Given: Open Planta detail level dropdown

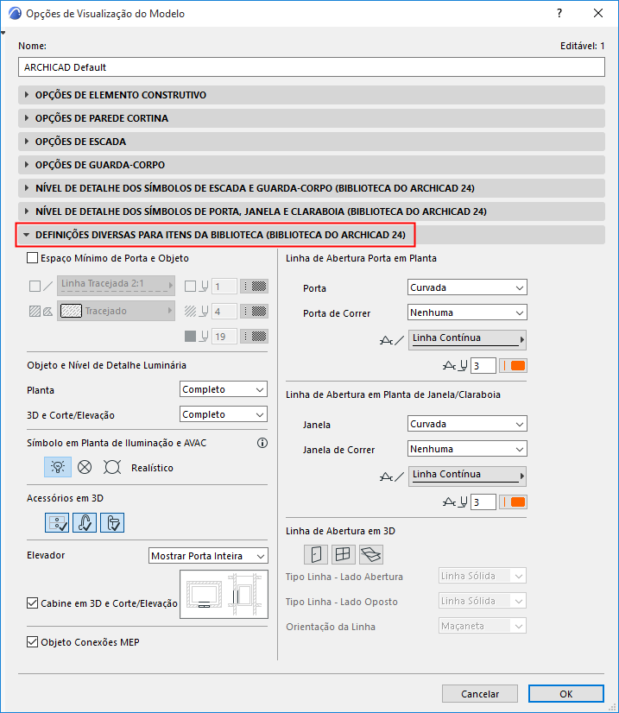Looking at the screenshot, I should [x=224, y=389].
